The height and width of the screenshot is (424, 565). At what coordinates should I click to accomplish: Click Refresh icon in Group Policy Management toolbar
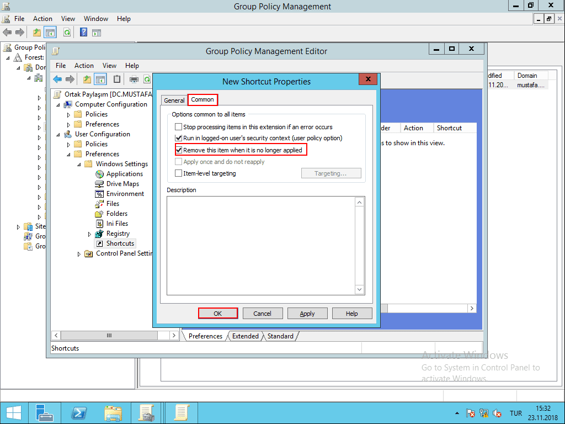67,33
